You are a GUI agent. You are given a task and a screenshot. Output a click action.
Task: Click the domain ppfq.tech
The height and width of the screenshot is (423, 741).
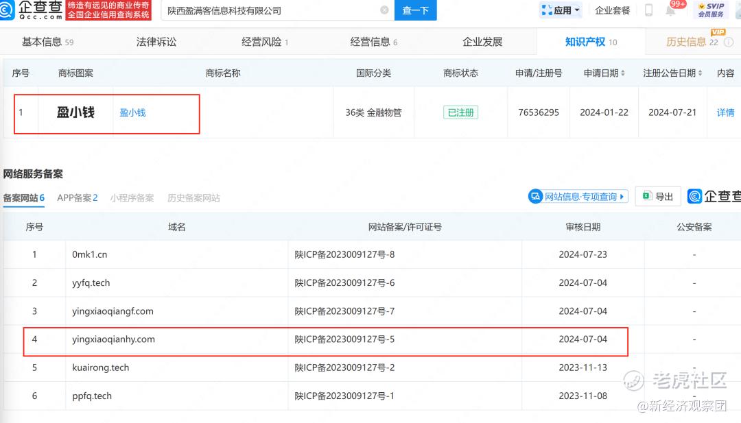92,396
